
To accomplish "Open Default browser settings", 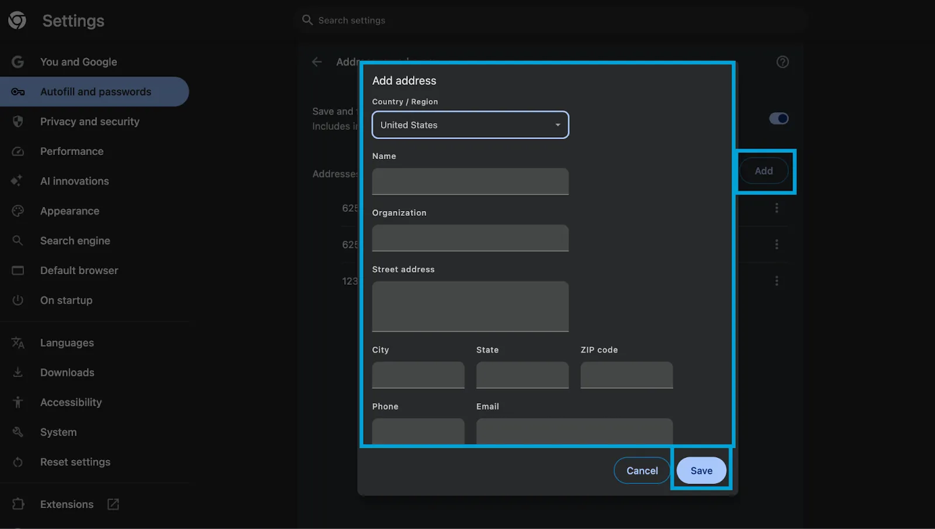I will (79, 271).
